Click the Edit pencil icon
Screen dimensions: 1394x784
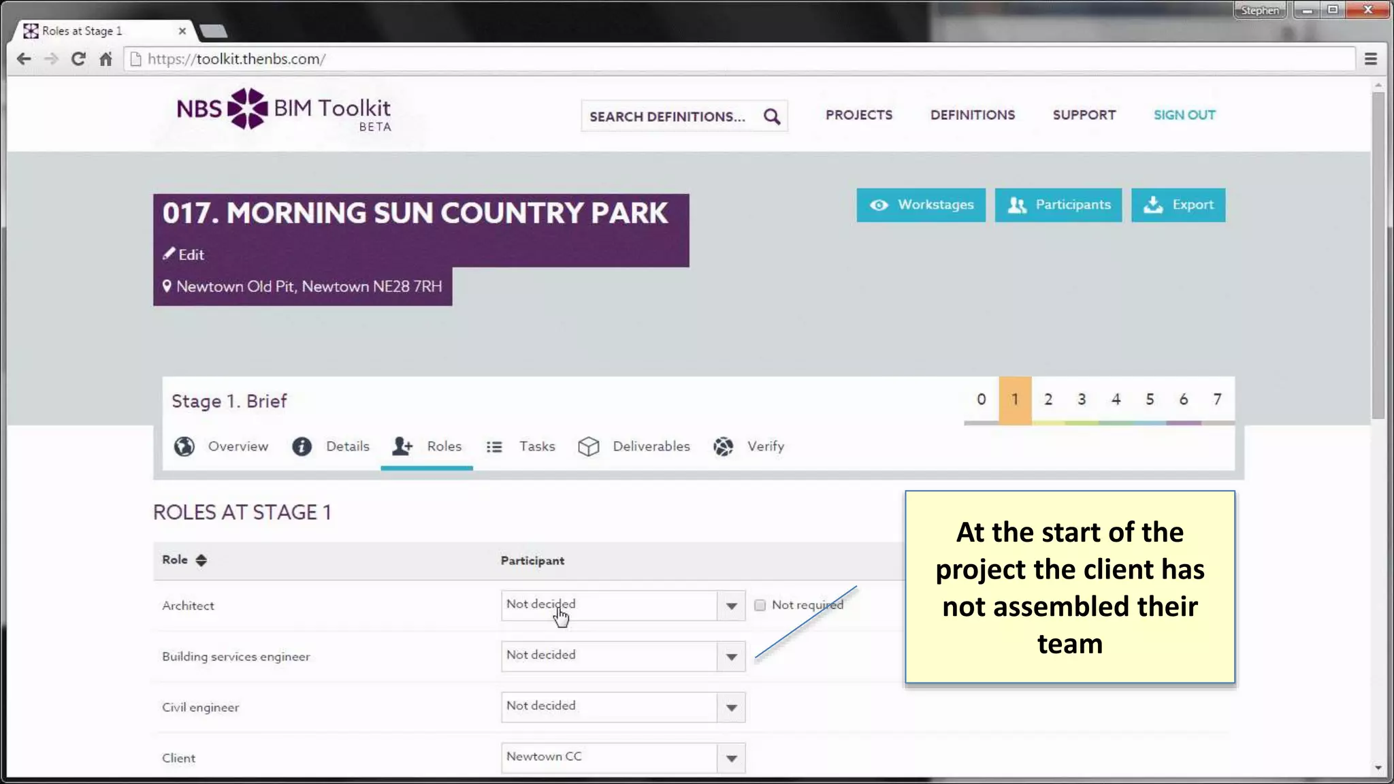click(169, 254)
